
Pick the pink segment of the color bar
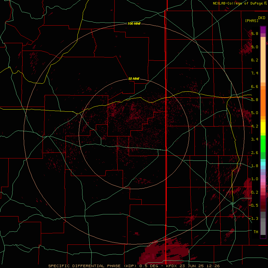click(263, 180)
